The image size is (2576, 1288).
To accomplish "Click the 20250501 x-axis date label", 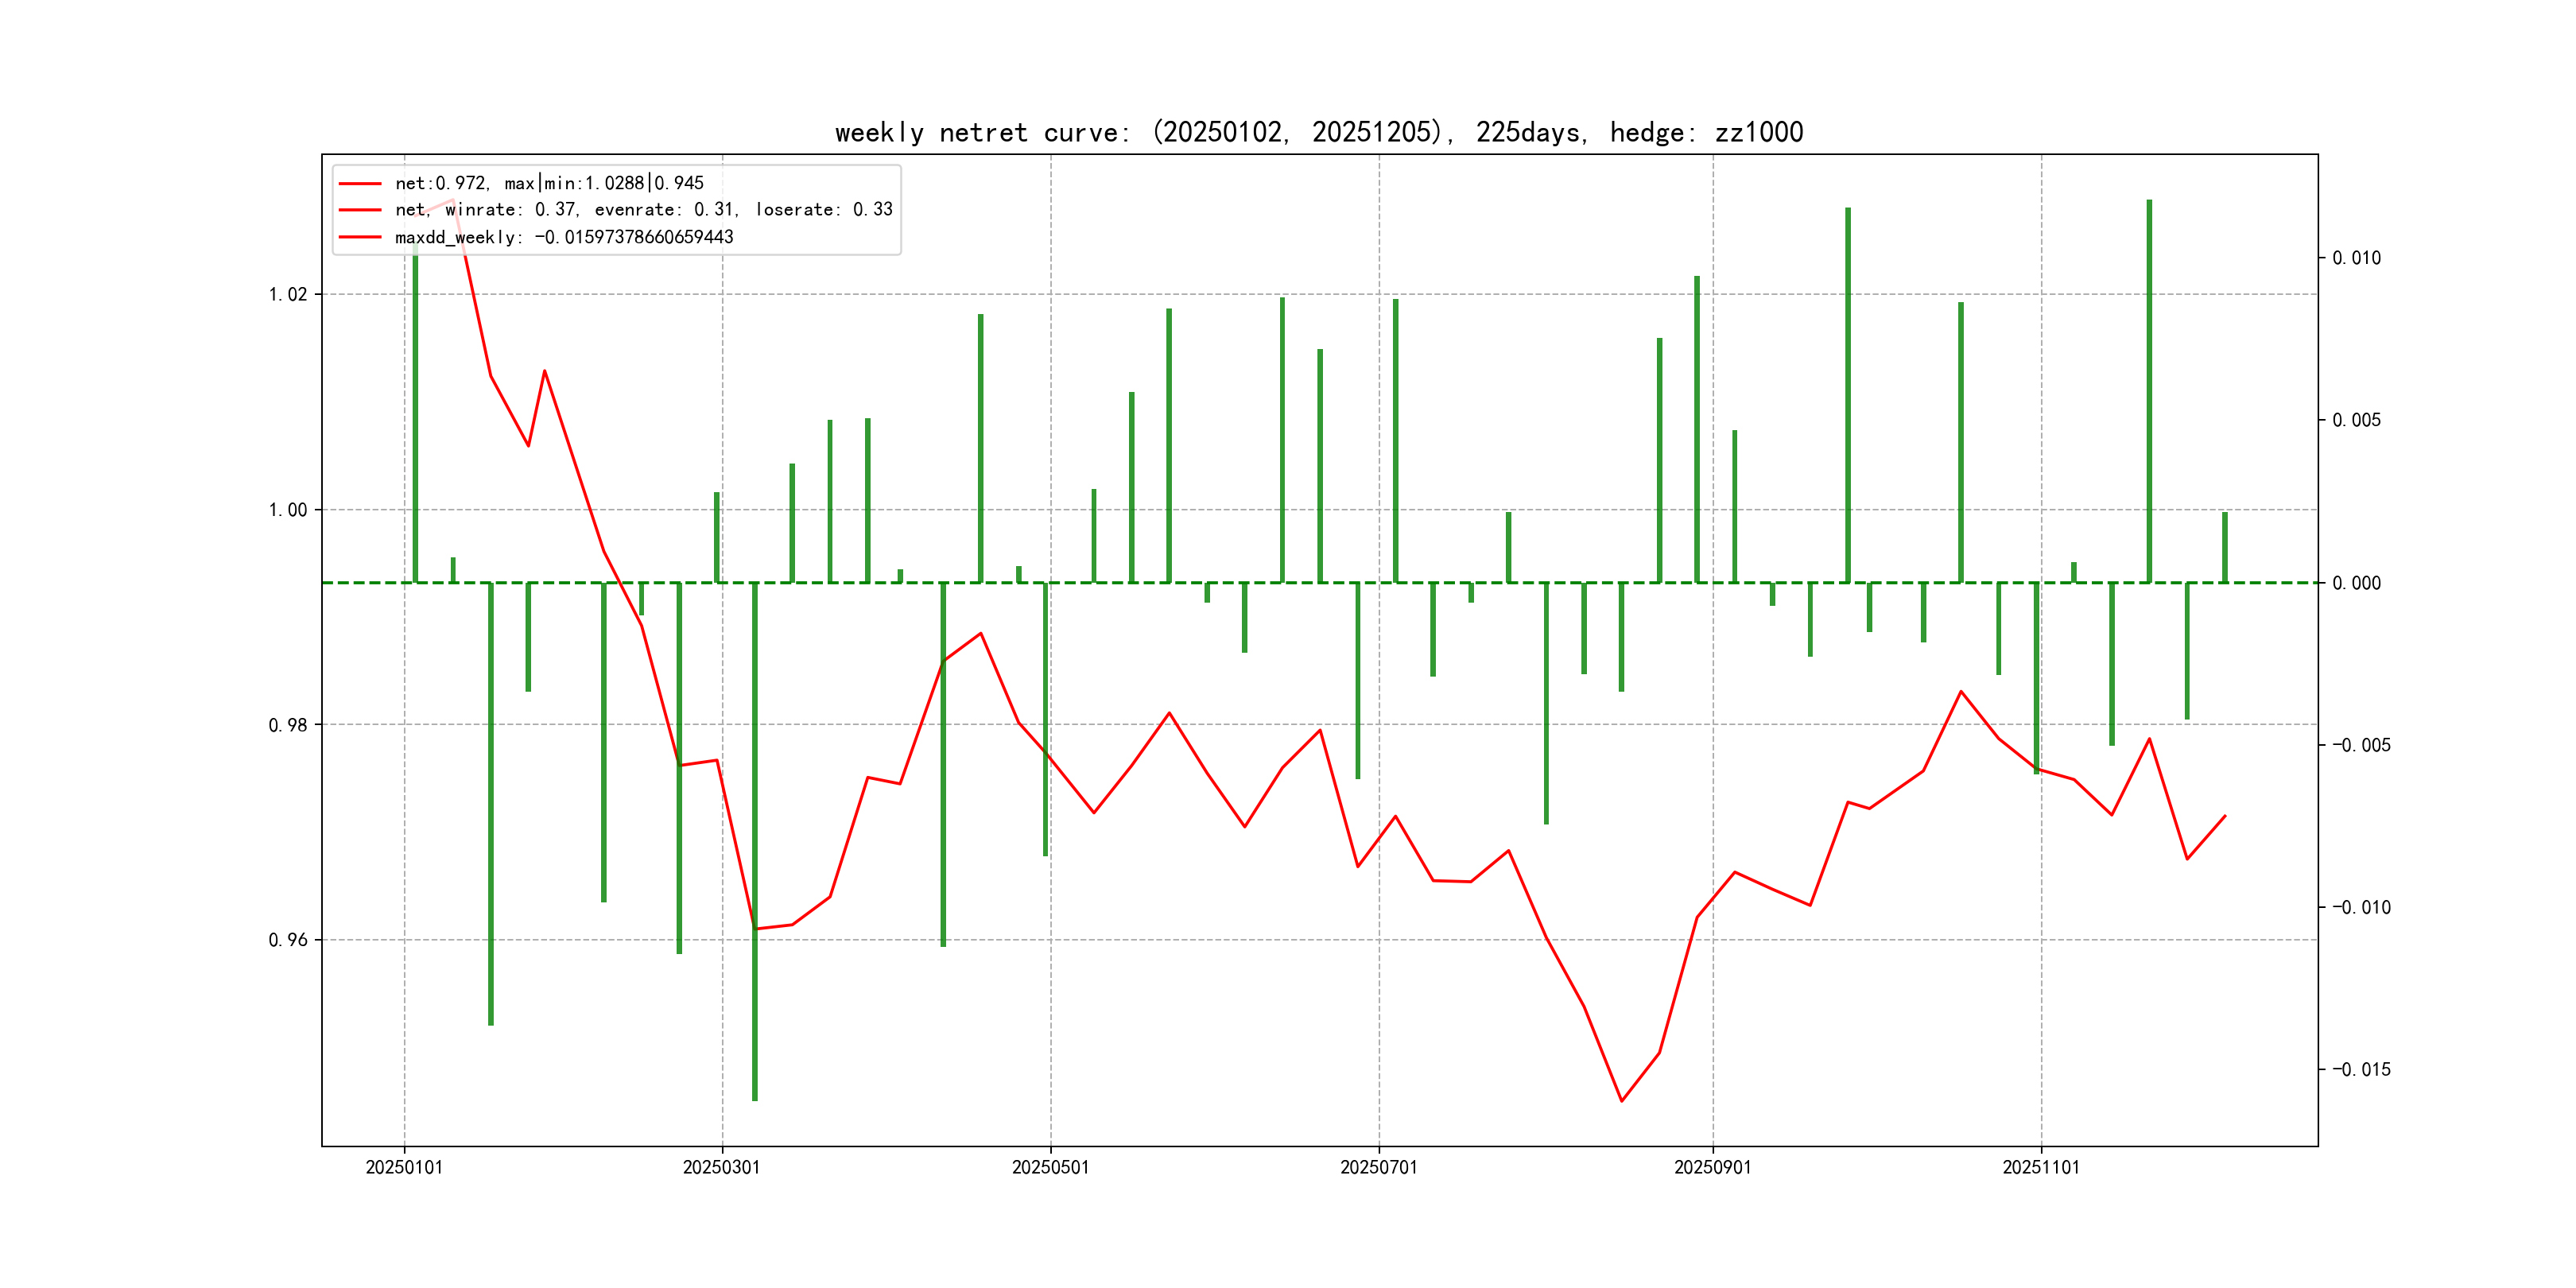I will tap(1050, 1167).
